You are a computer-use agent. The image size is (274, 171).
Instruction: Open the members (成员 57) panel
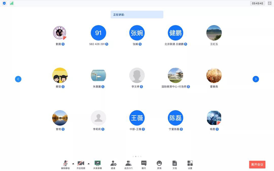click(x=128, y=165)
